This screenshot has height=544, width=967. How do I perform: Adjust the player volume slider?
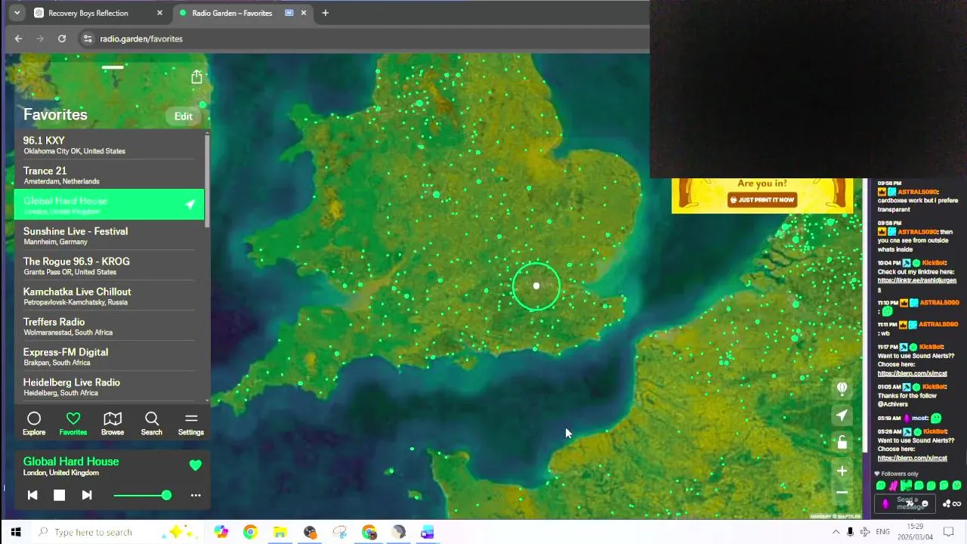coord(142,495)
